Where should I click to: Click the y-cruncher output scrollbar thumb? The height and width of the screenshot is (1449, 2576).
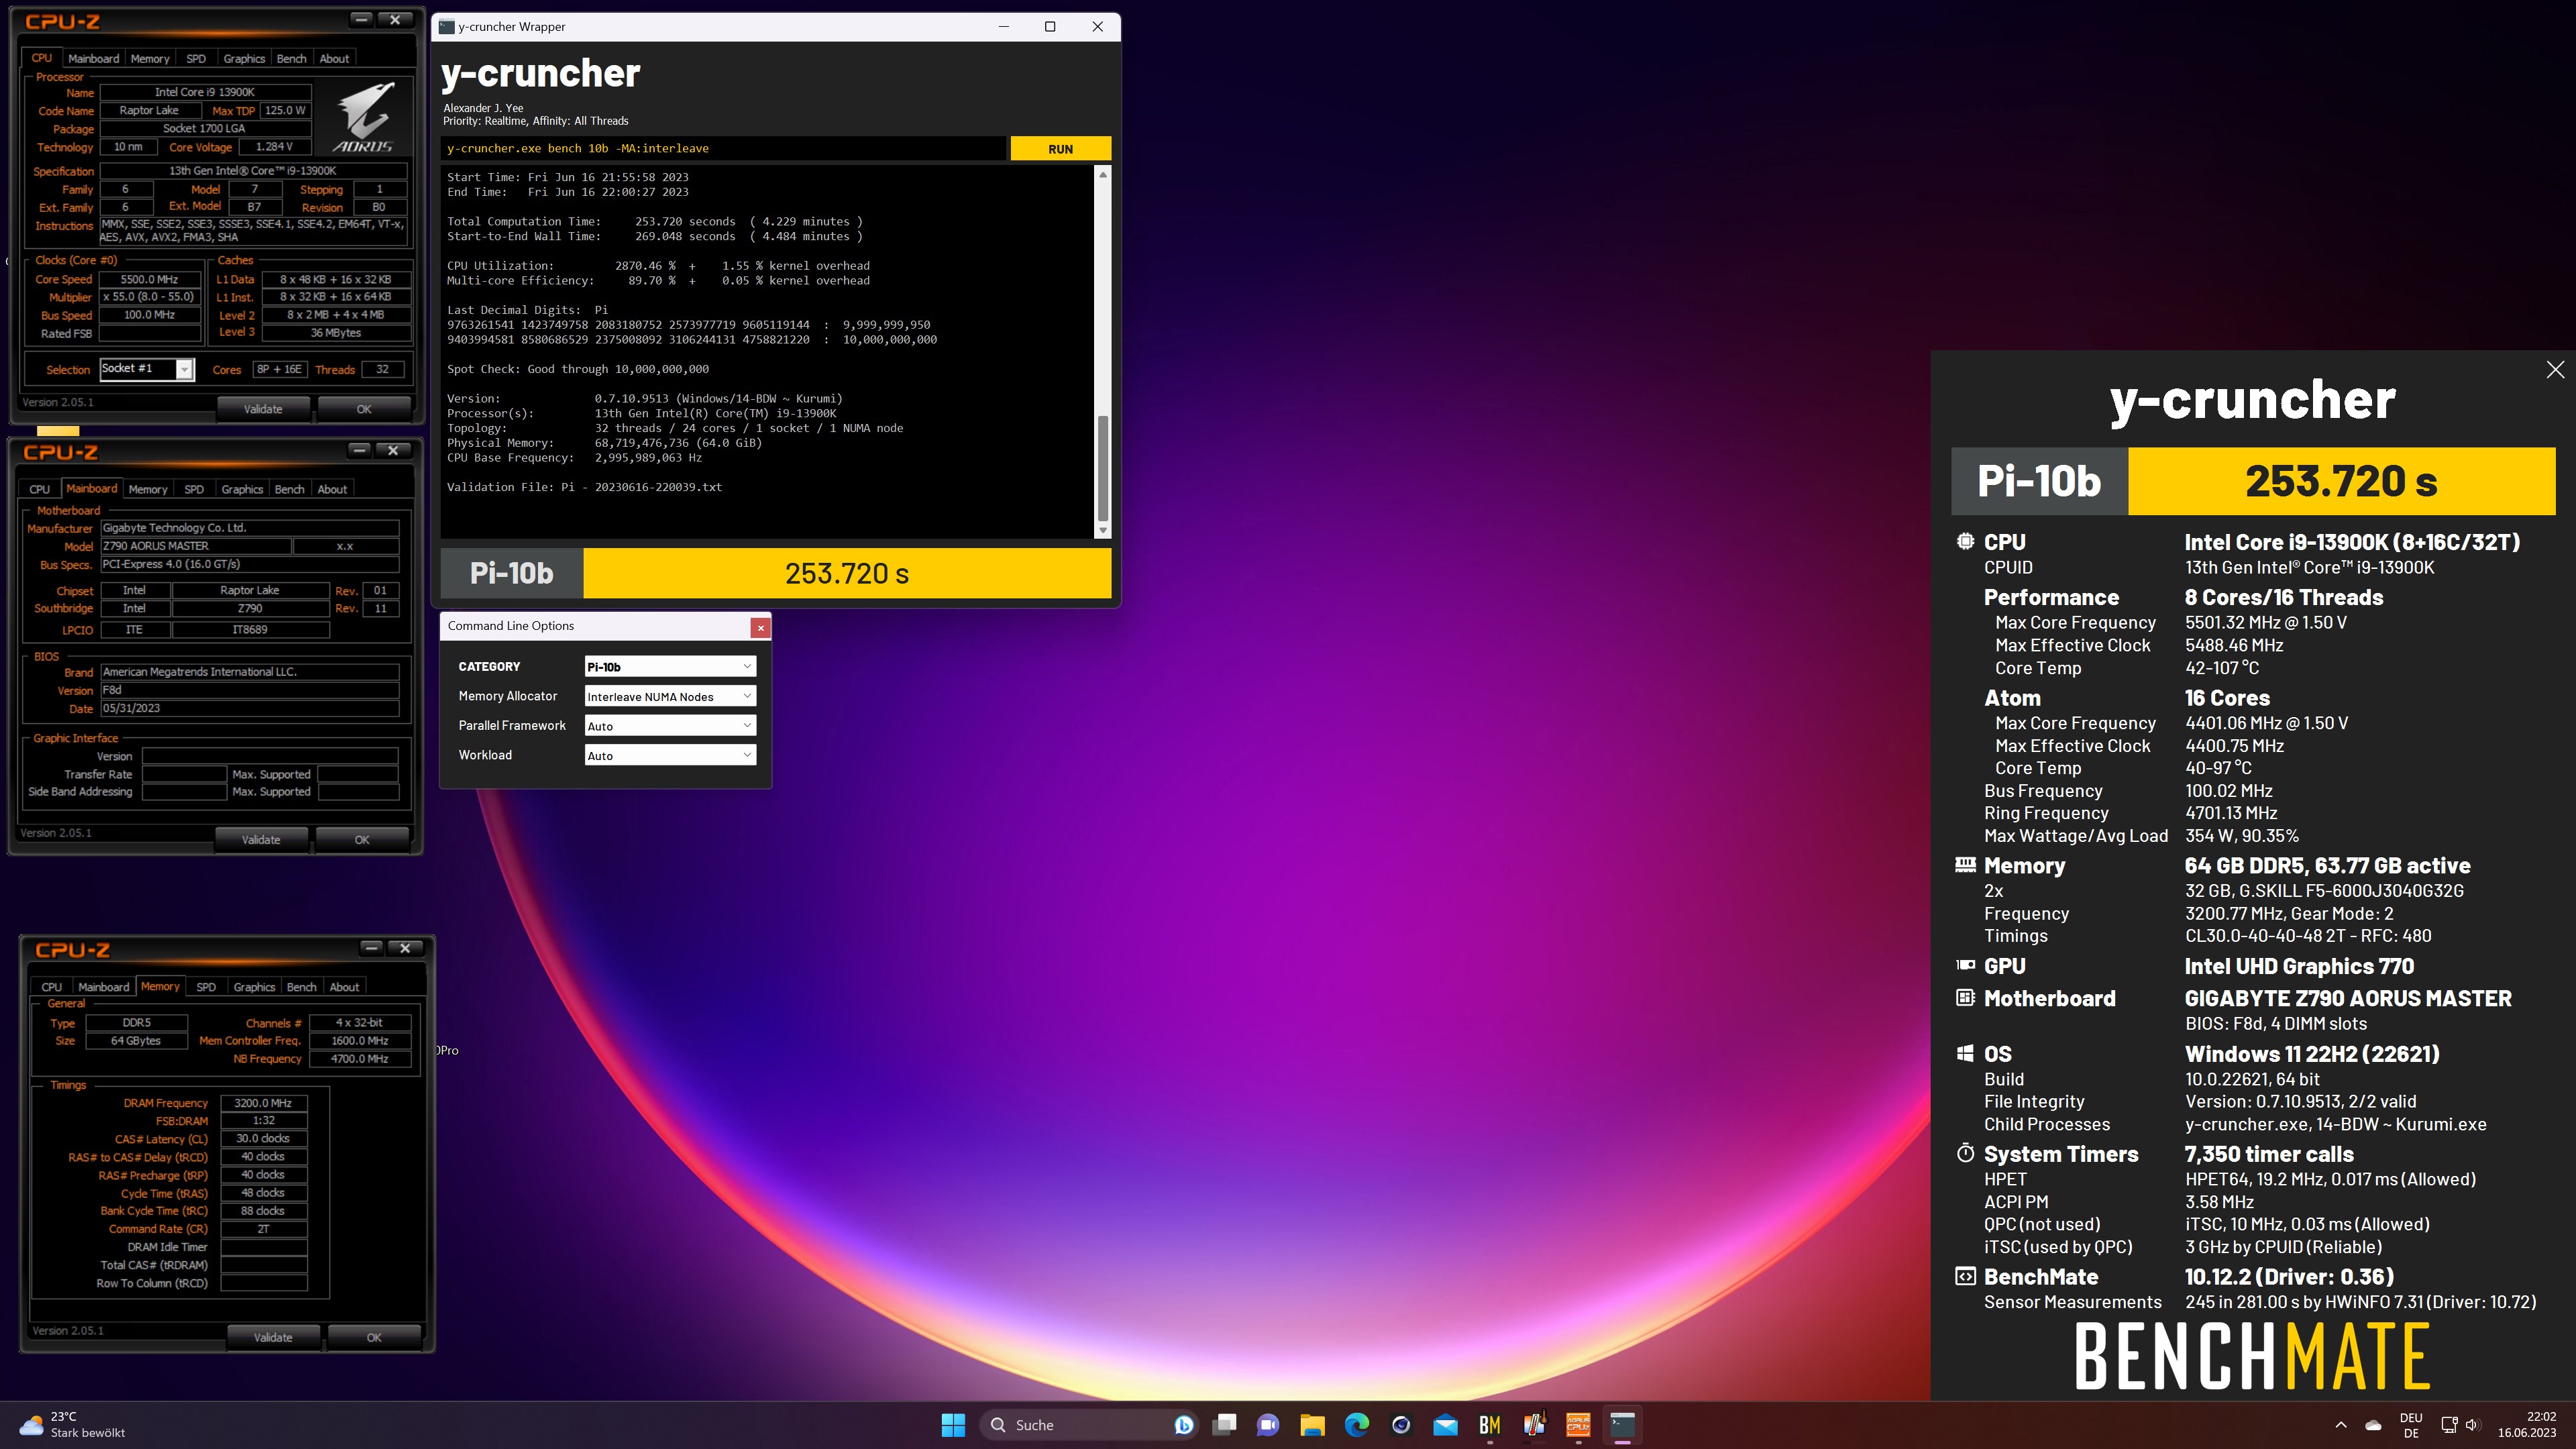coord(1103,468)
